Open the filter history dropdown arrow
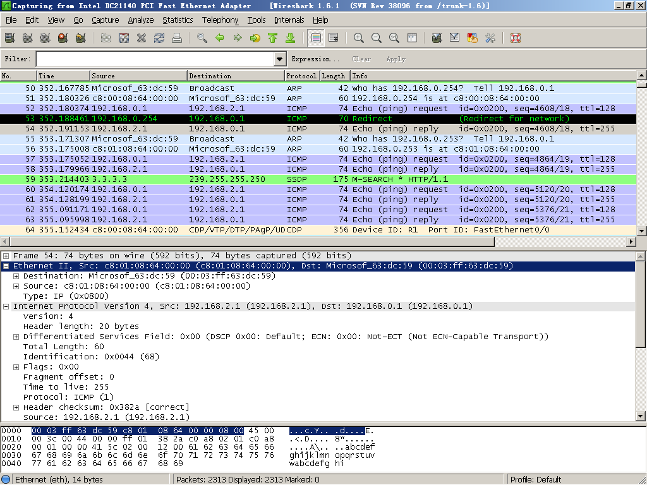The height and width of the screenshot is (485, 647). 280,59
